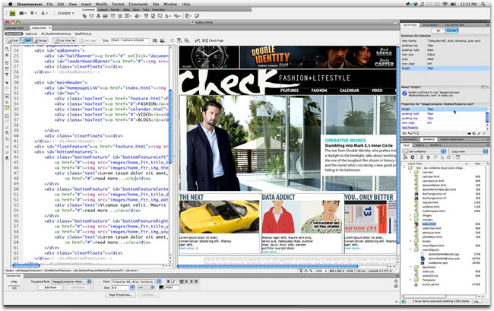Toggle Bold in the Properties panel
The width and height of the screenshot is (494, 311).
(x=169, y=281)
